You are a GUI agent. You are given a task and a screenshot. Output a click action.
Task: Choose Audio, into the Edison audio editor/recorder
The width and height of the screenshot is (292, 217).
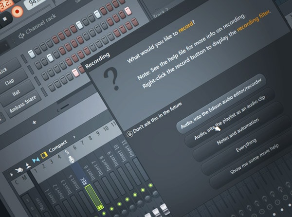coord(221,104)
